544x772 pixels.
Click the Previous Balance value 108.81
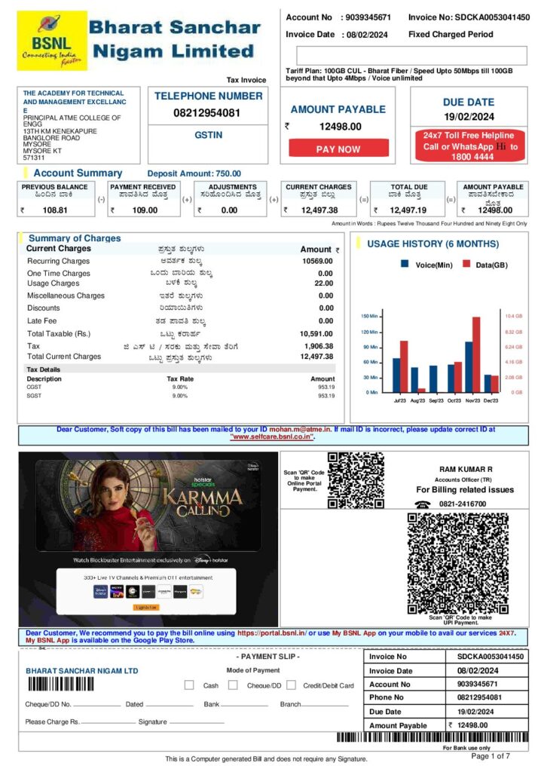[x=54, y=210]
